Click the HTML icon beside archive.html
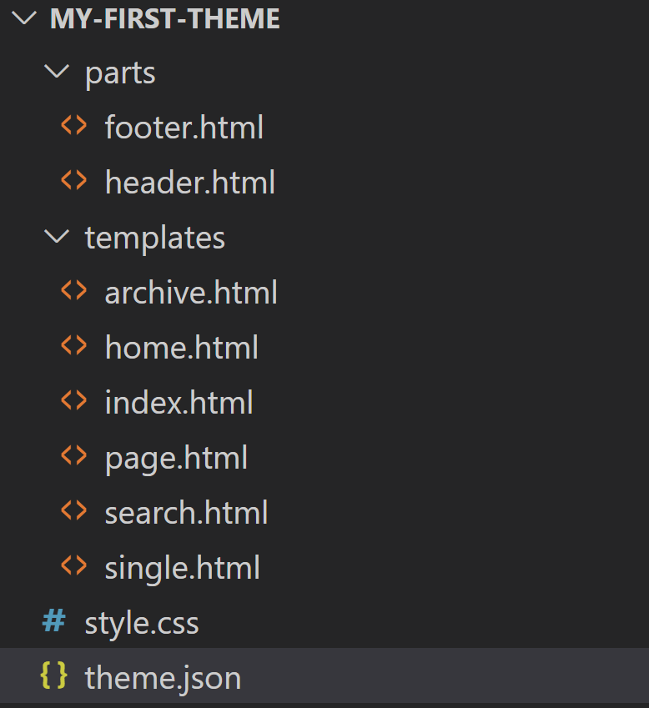Viewport: 649px width, 708px height. pos(73,290)
